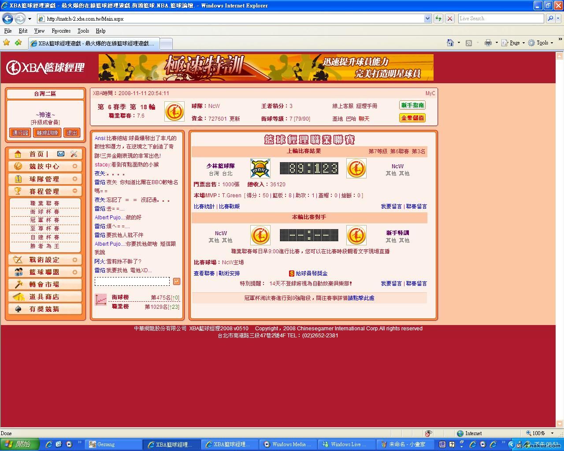
Task: Open the wrench-and-screwdriver settings icon in sidebar
Action: [x=74, y=154]
